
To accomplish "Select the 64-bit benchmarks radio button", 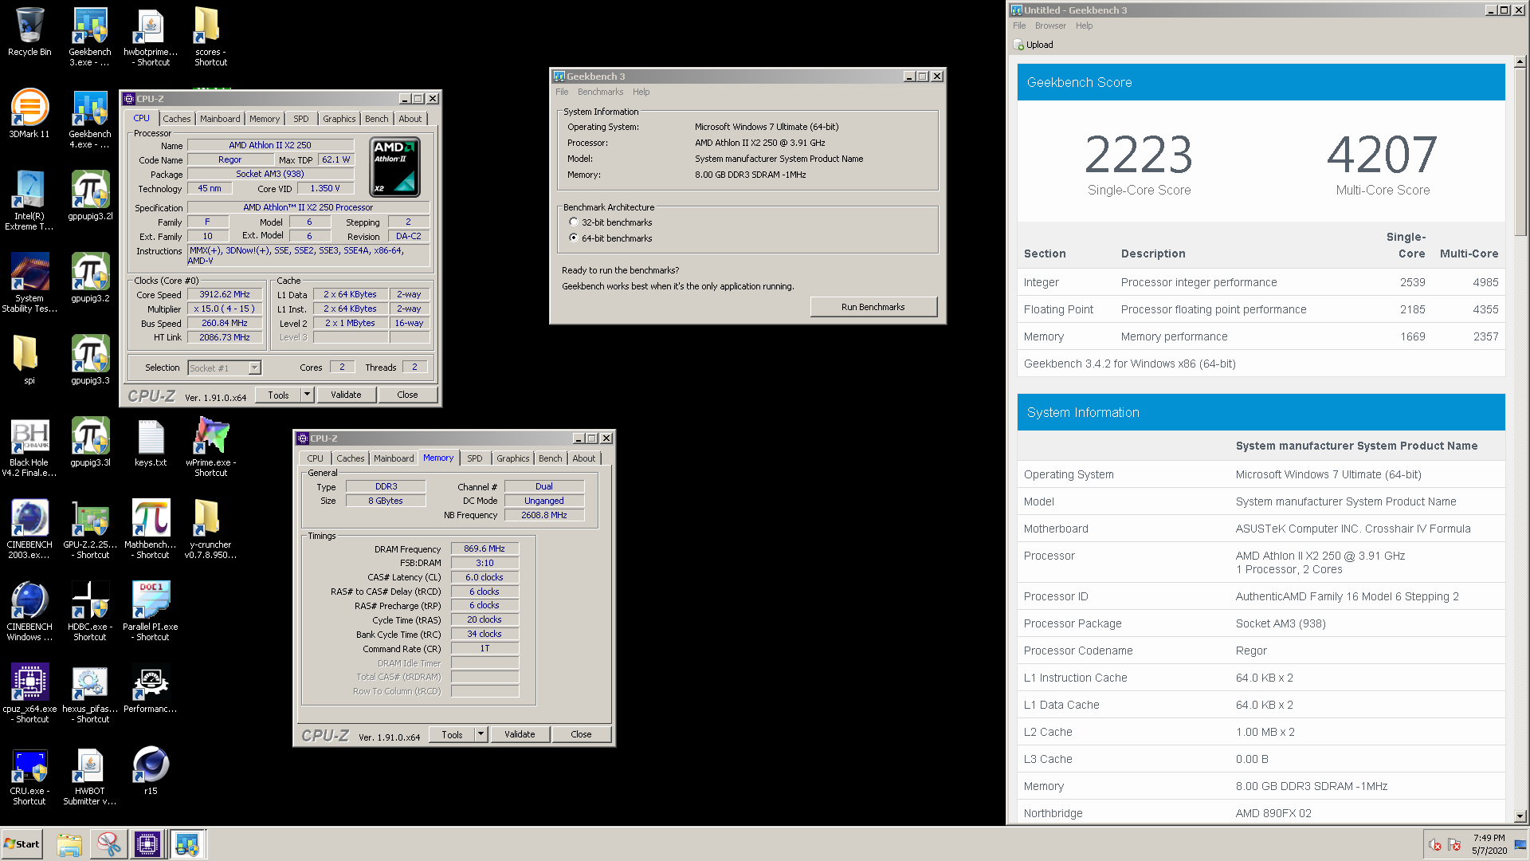I will coord(574,238).
